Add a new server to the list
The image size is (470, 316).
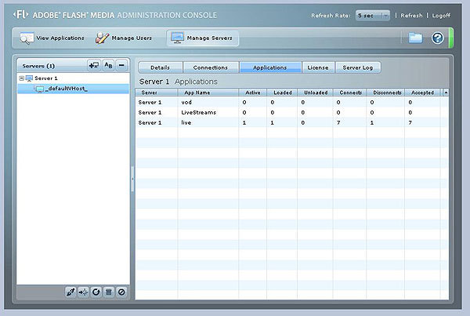[94, 65]
